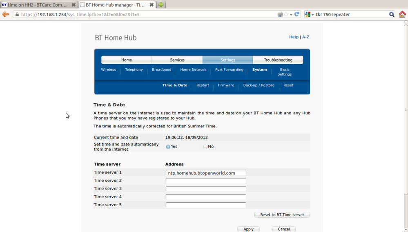Click the Apply button
408x232 pixels.
click(248, 229)
